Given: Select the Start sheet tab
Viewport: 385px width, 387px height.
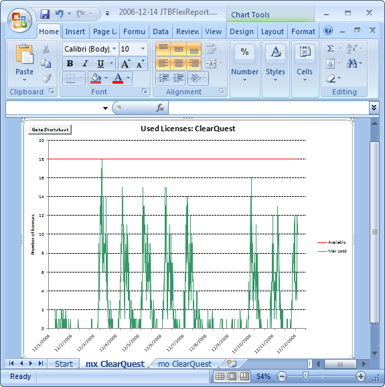Looking at the screenshot, I should point(64,364).
